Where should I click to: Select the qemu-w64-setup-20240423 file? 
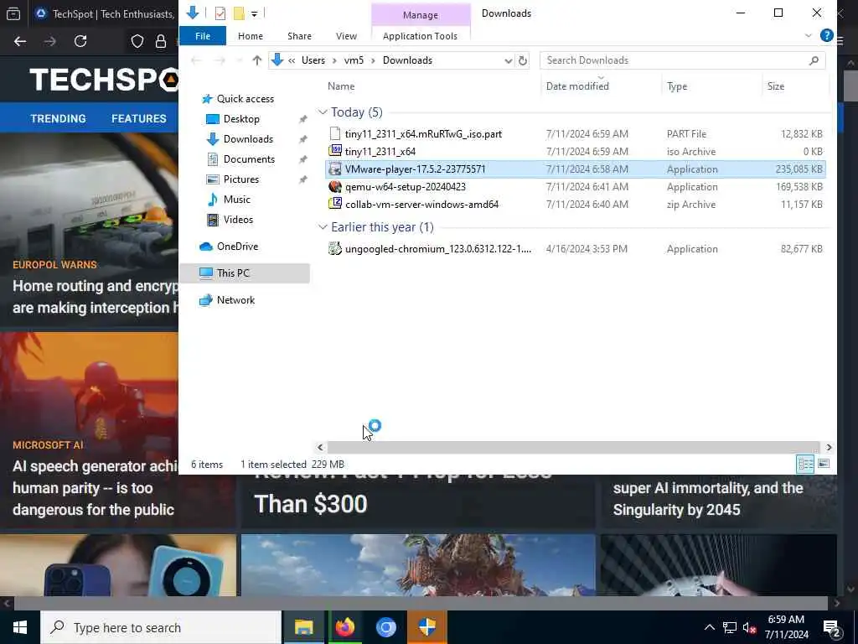(x=575, y=187)
